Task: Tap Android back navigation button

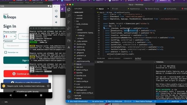Action: [11, 95]
